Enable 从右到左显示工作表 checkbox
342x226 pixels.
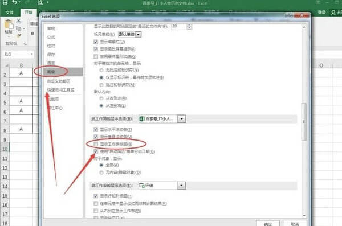click(96, 211)
